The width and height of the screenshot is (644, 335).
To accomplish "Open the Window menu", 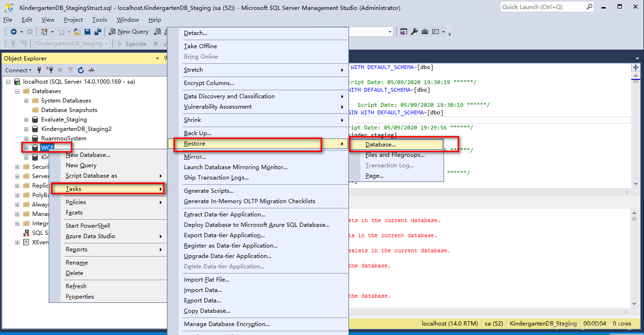I will [128, 20].
